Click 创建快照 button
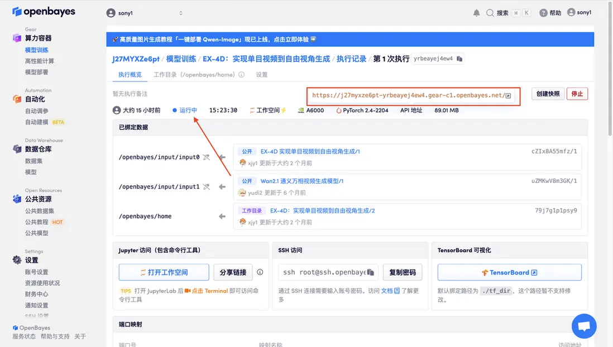613x347 pixels. tap(548, 94)
